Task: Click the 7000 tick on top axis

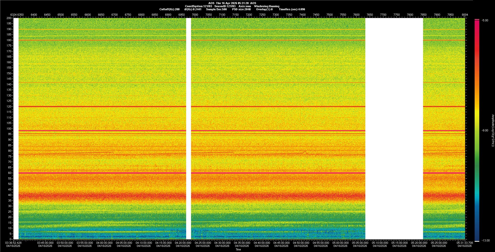Action: tap(195, 15)
